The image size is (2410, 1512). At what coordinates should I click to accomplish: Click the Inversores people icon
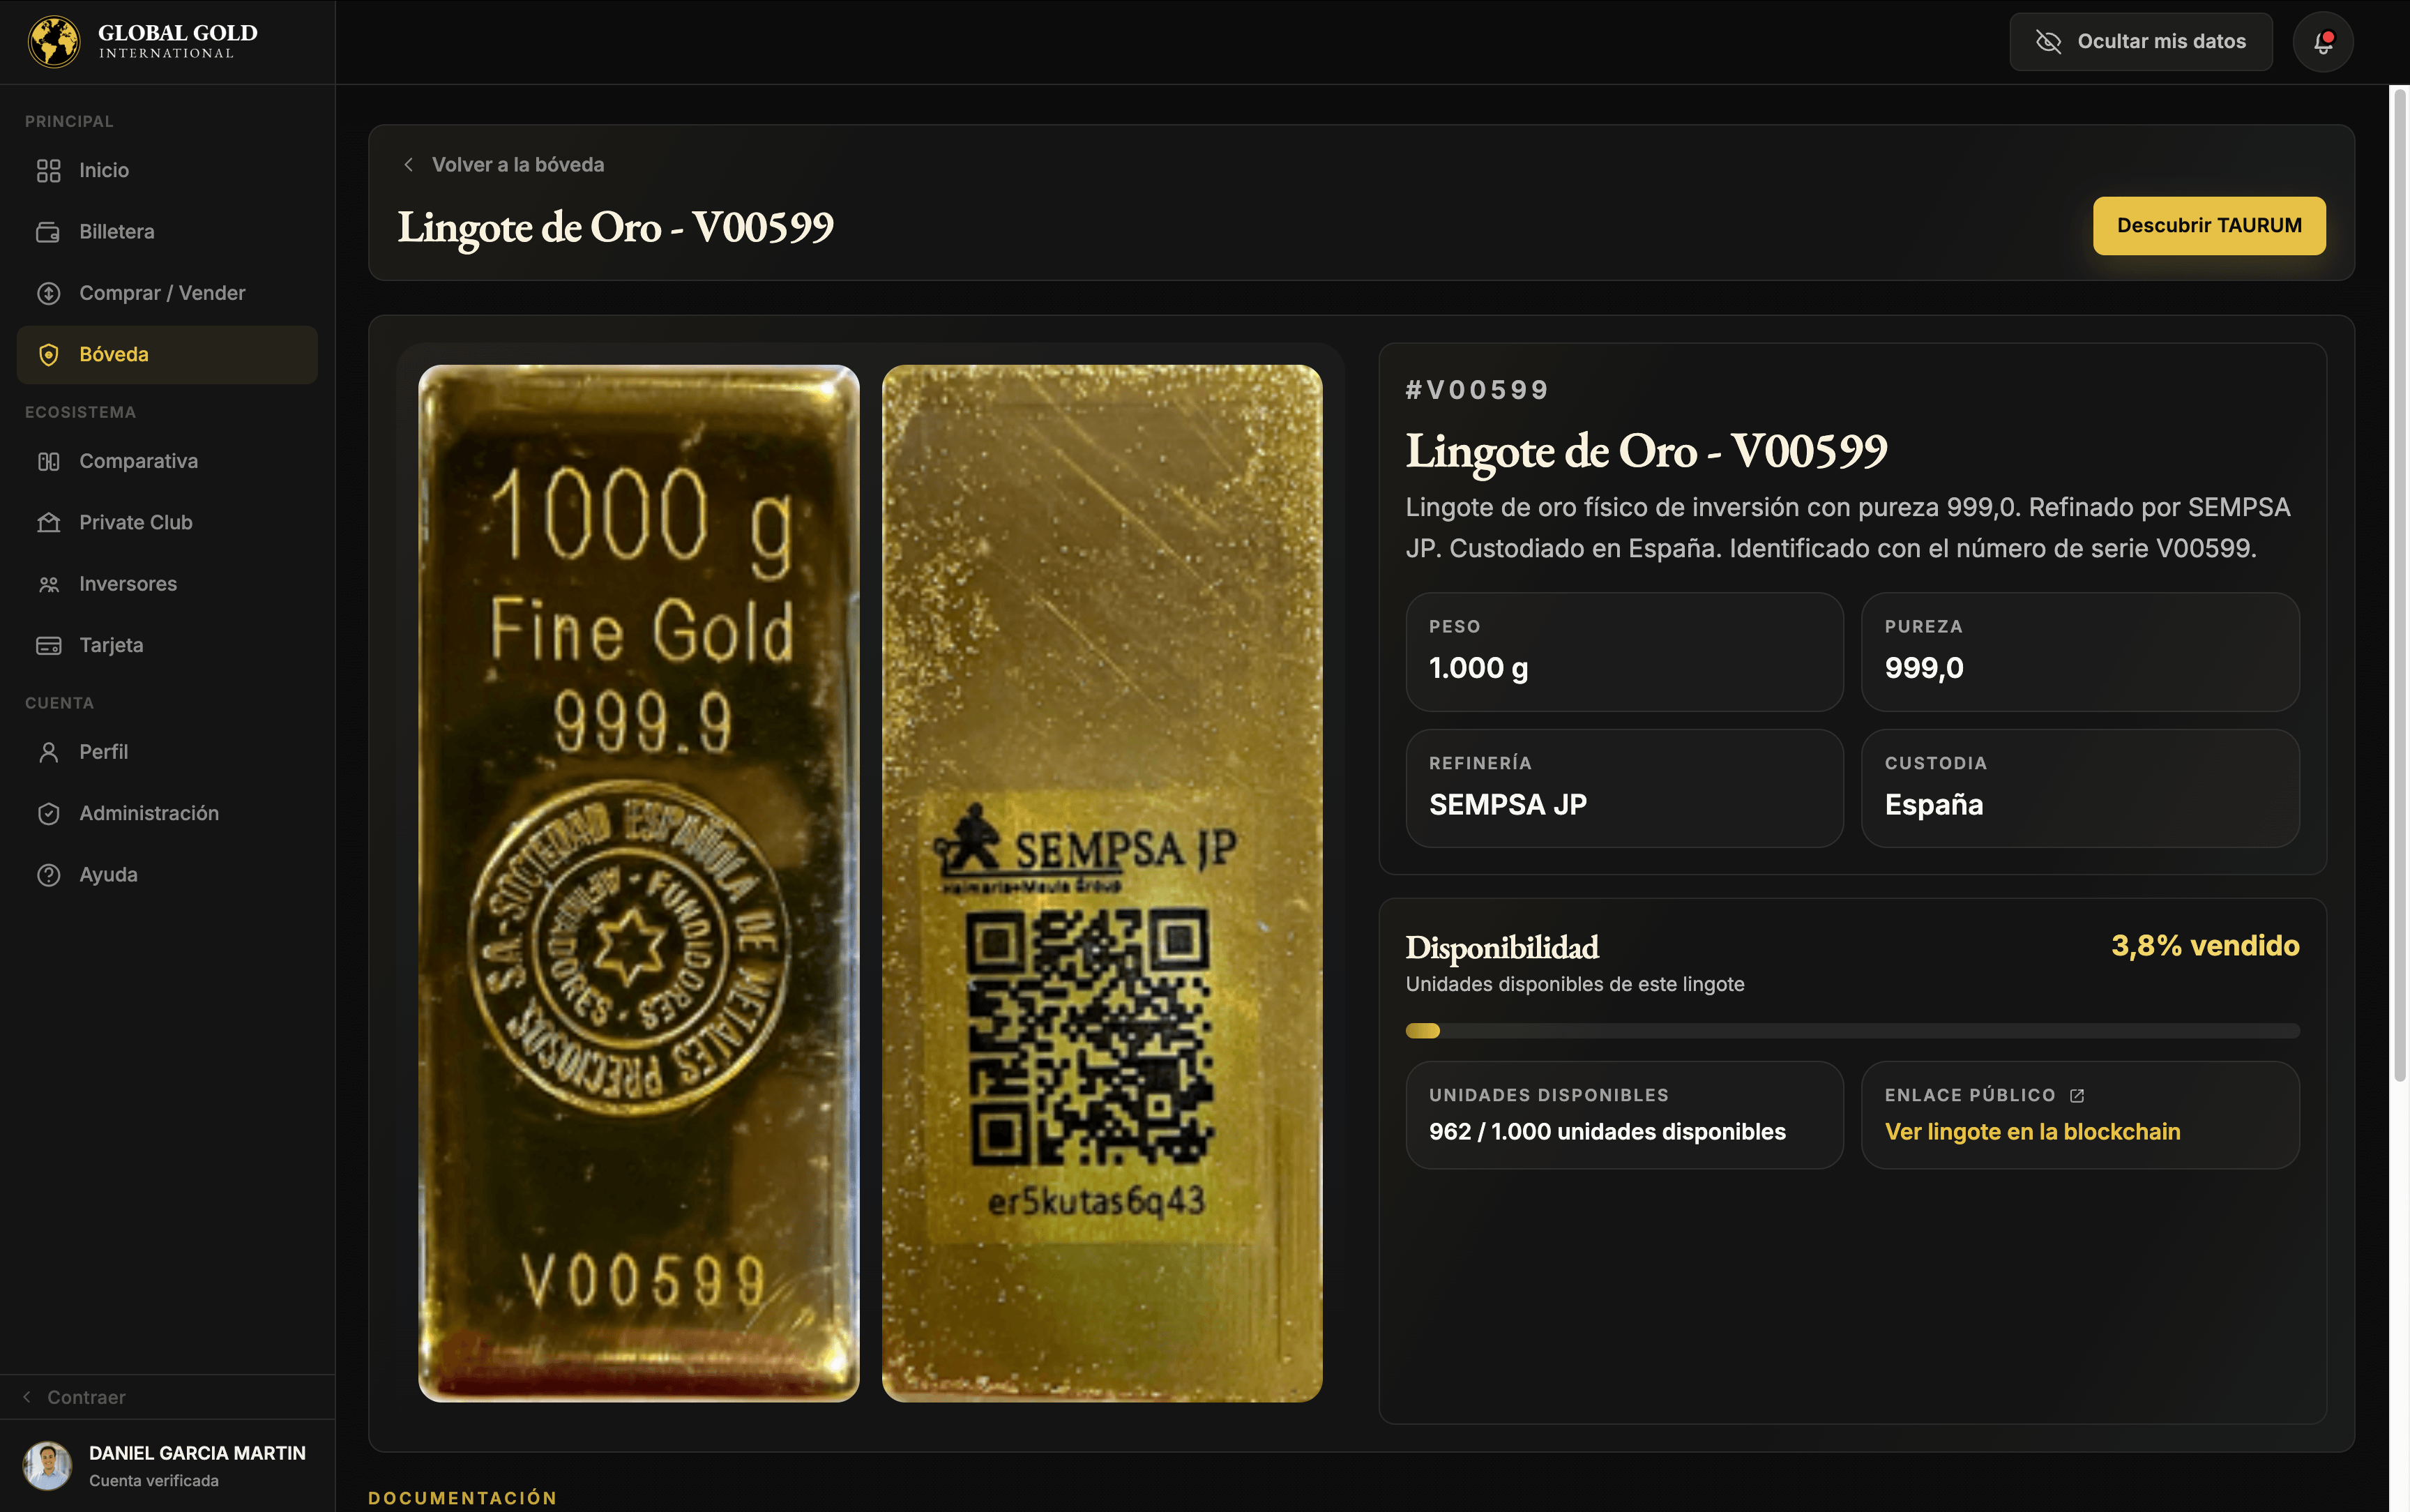pos(48,584)
